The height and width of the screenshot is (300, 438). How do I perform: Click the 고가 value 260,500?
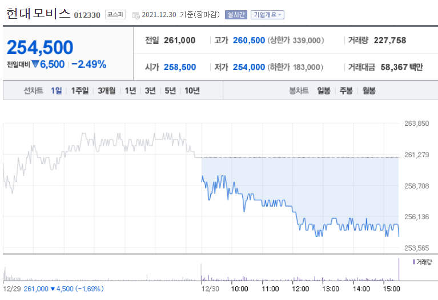click(249, 40)
